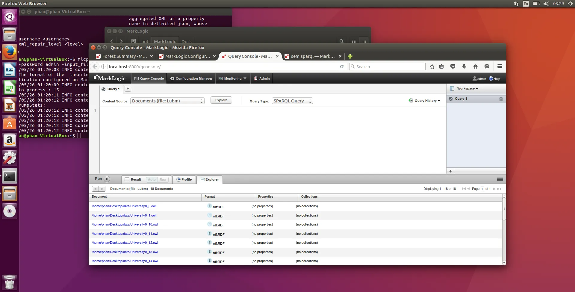Go to previous explorer result arrow

[95, 189]
